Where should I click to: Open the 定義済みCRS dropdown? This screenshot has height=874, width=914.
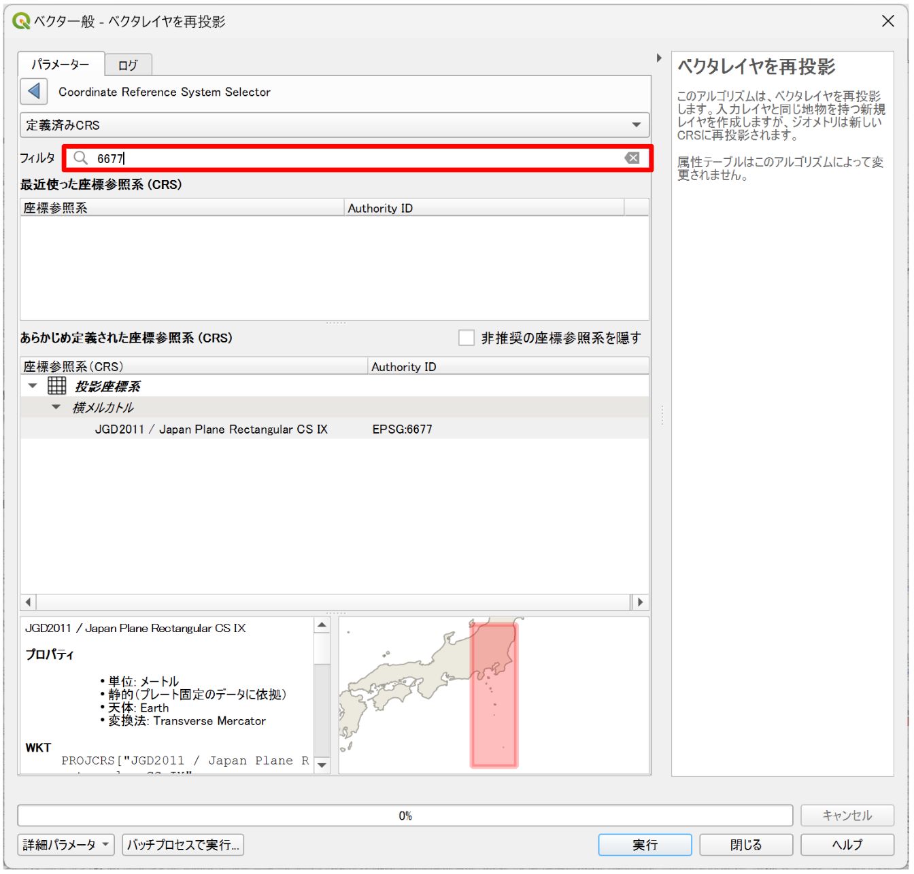point(335,125)
